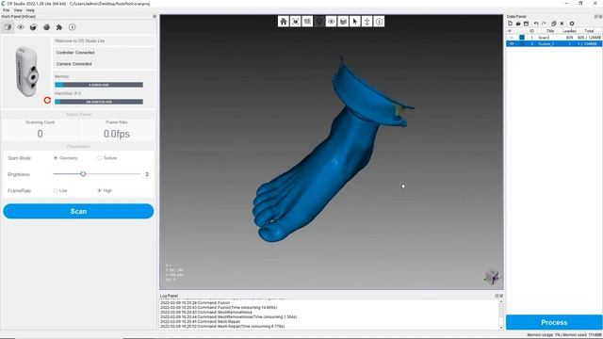603x339 pixels.
Task: Close the Log Panel with its X
Action: 501,296
